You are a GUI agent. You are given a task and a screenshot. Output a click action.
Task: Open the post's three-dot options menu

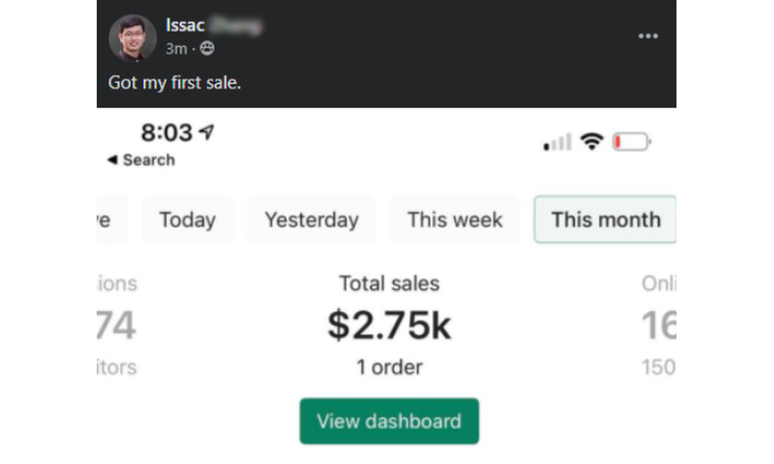pyautogui.click(x=648, y=36)
